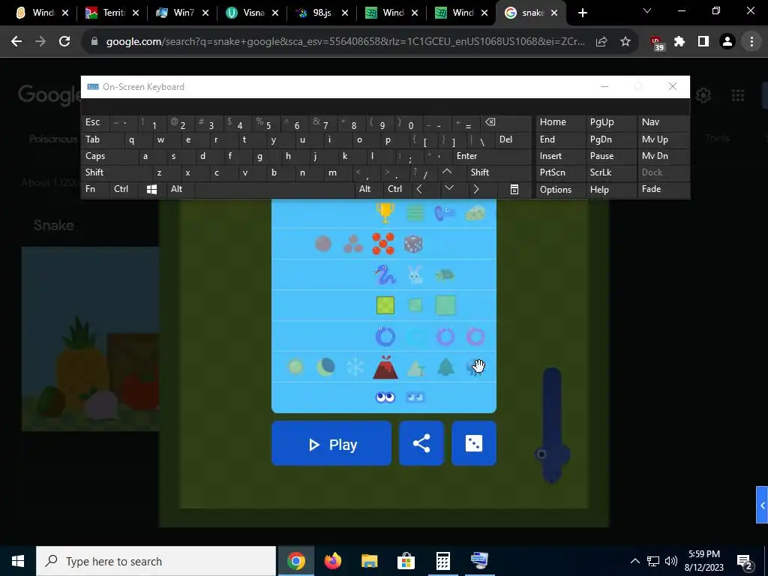Choose the three apples count icon
This screenshot has width=768, height=576.
(x=353, y=244)
